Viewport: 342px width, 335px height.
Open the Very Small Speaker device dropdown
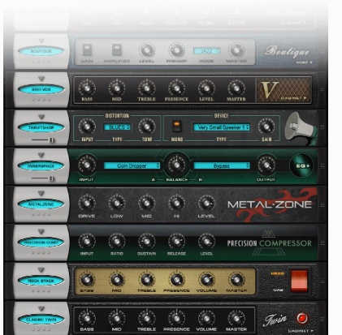(221, 127)
